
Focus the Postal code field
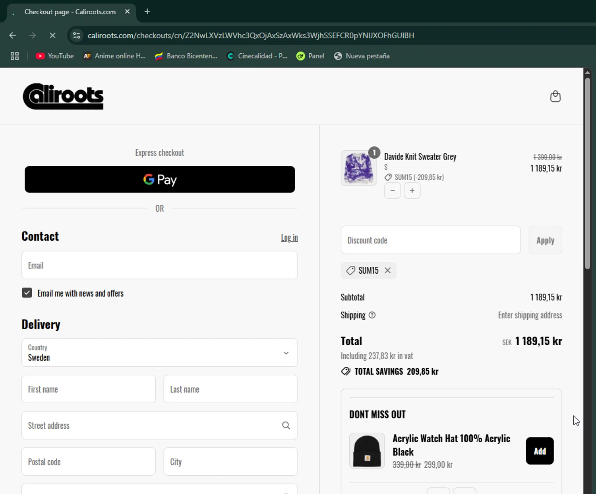coord(89,462)
